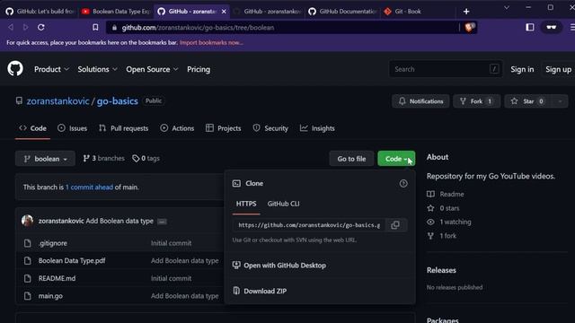View 1 watching in About sidebar
Viewport: 575px width, 323px height.
(456, 222)
